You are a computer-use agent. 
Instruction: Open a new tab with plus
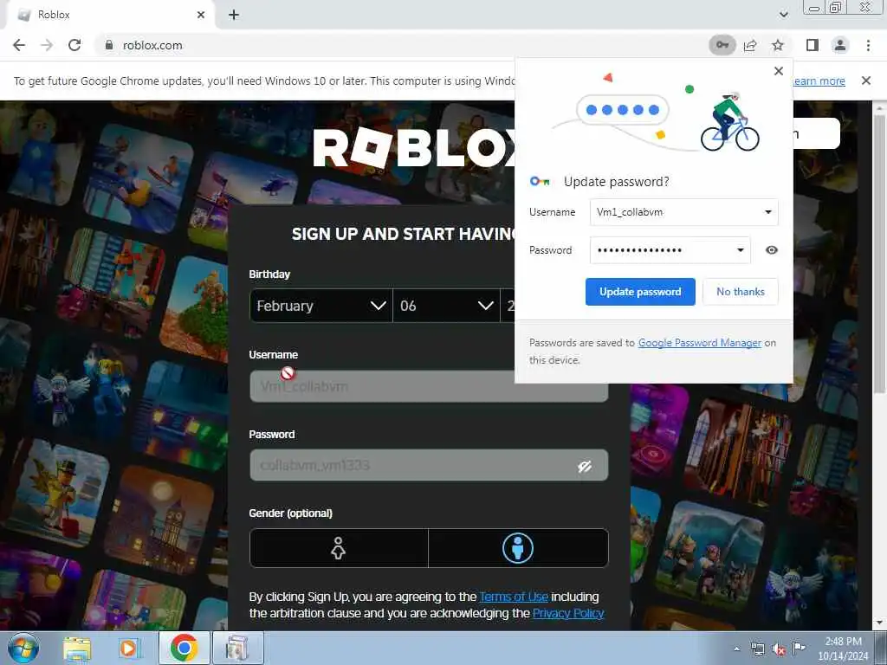[x=234, y=15]
